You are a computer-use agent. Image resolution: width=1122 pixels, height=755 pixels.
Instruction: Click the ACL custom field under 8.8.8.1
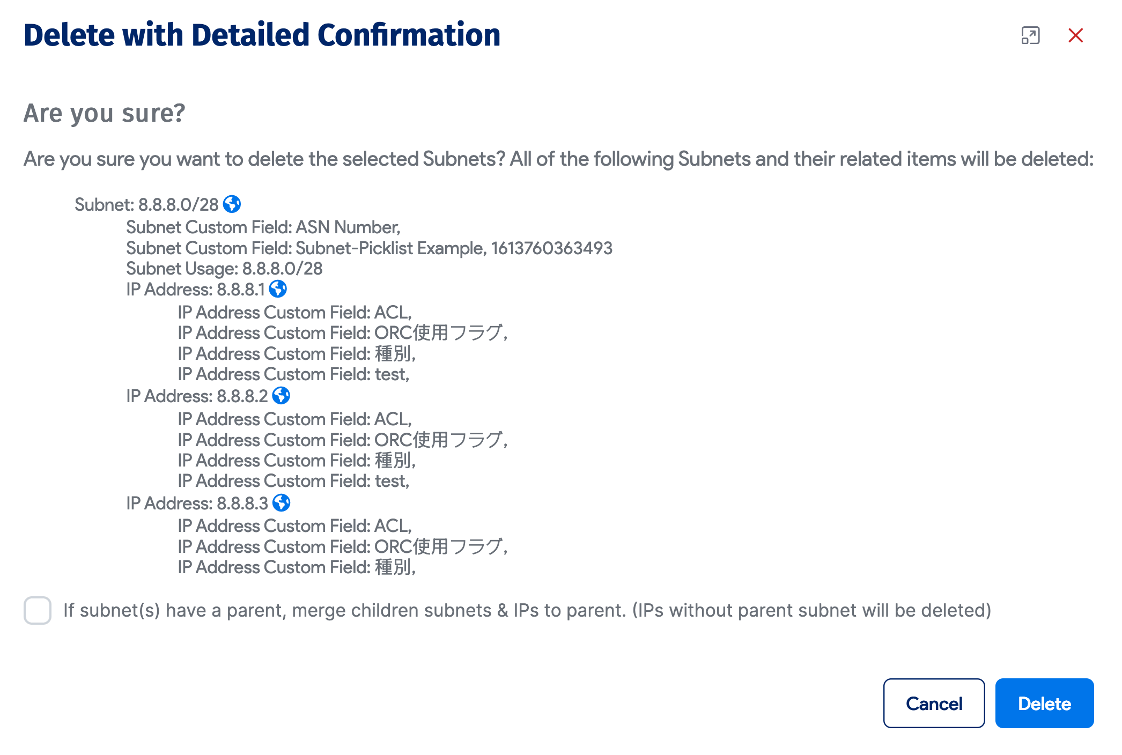295,312
